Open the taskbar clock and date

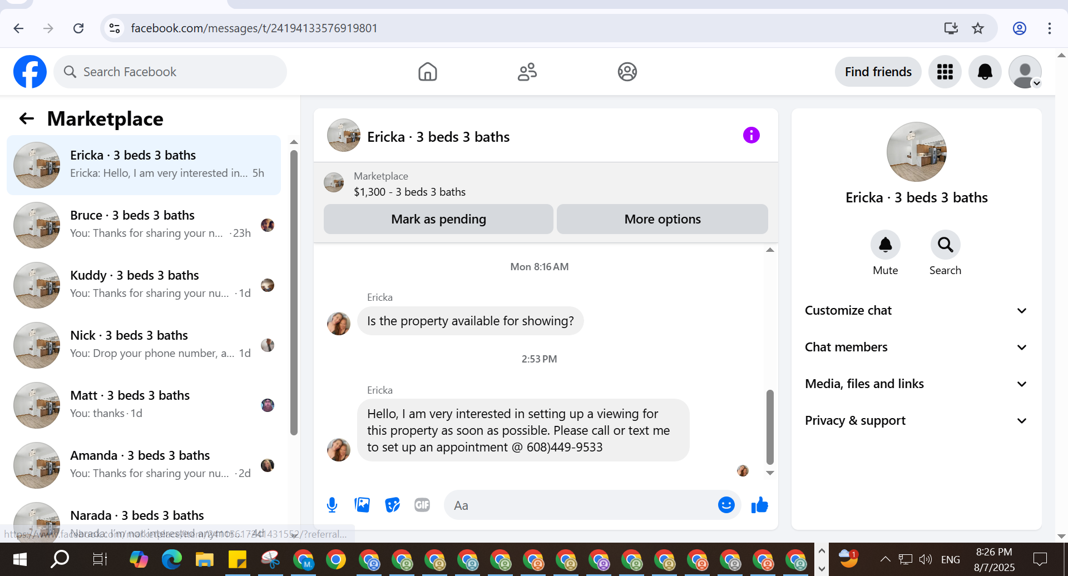pyautogui.click(x=994, y=559)
